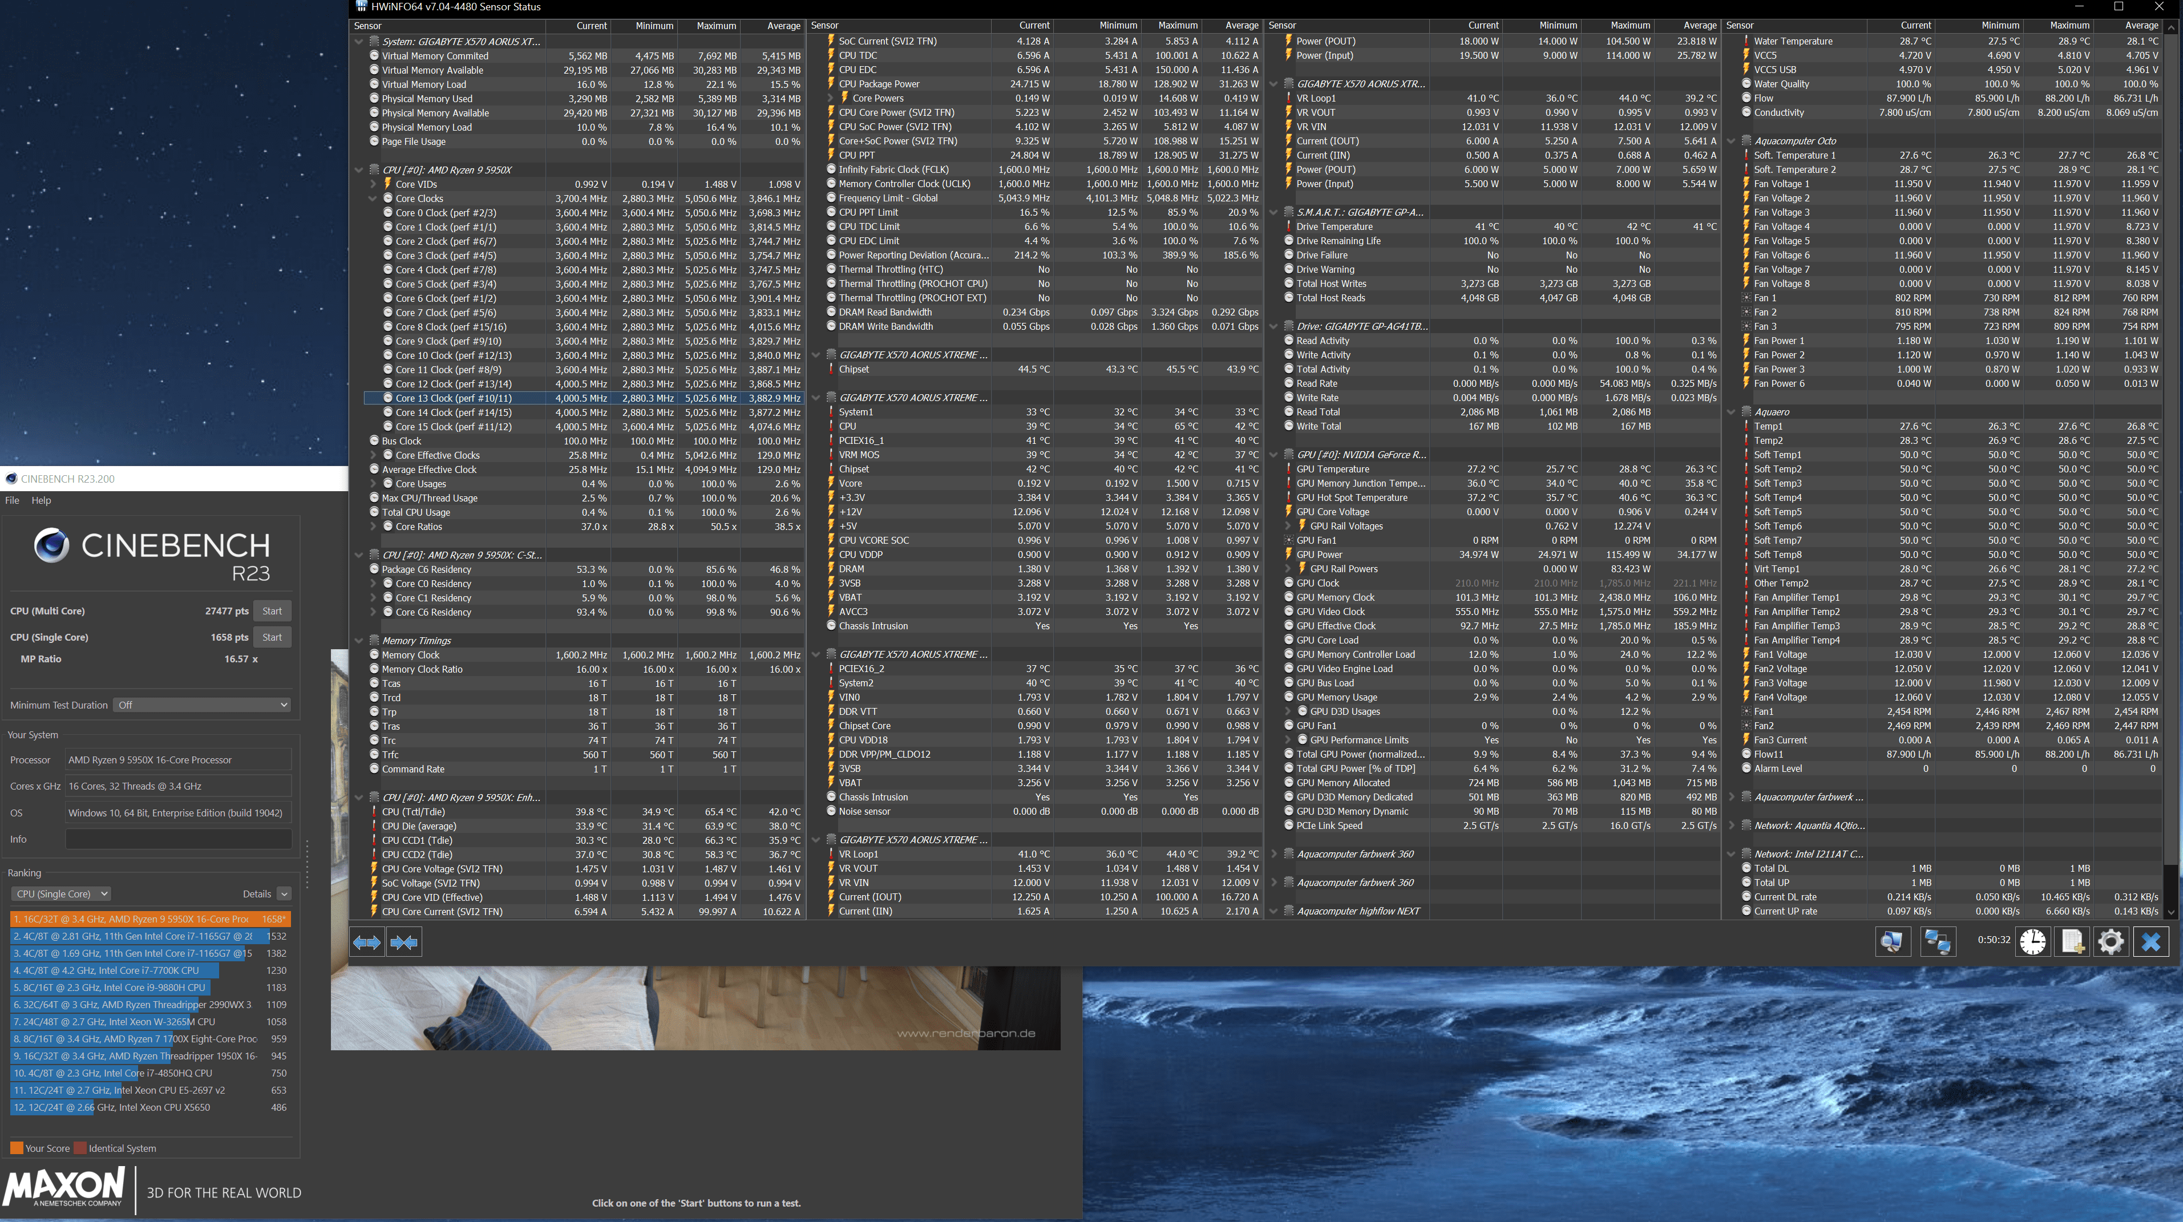Image resolution: width=2183 pixels, height=1222 pixels.
Task: Open the CPU (Single Core) ranking dropdown
Action: pos(61,894)
